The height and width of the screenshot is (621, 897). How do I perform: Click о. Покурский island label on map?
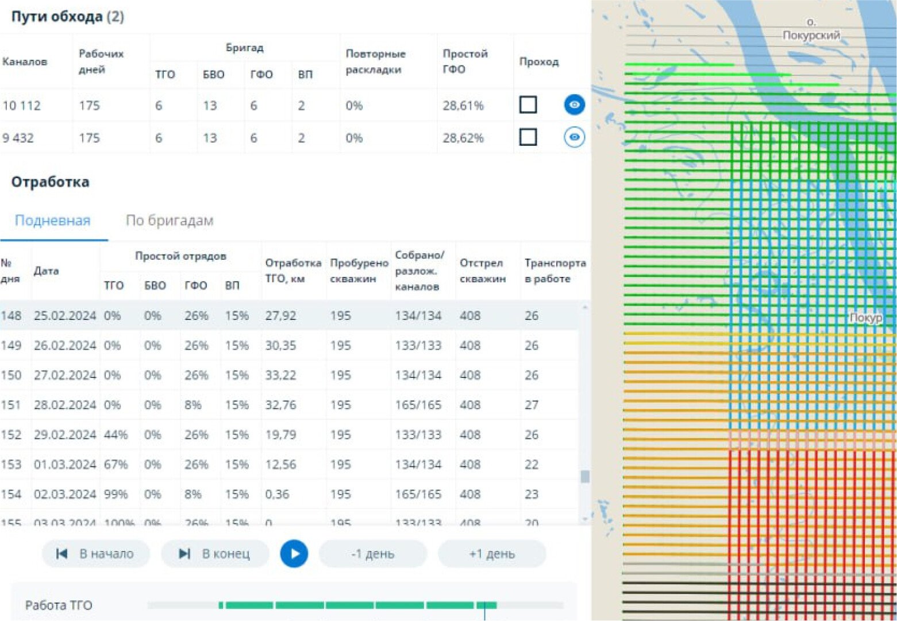point(811,29)
